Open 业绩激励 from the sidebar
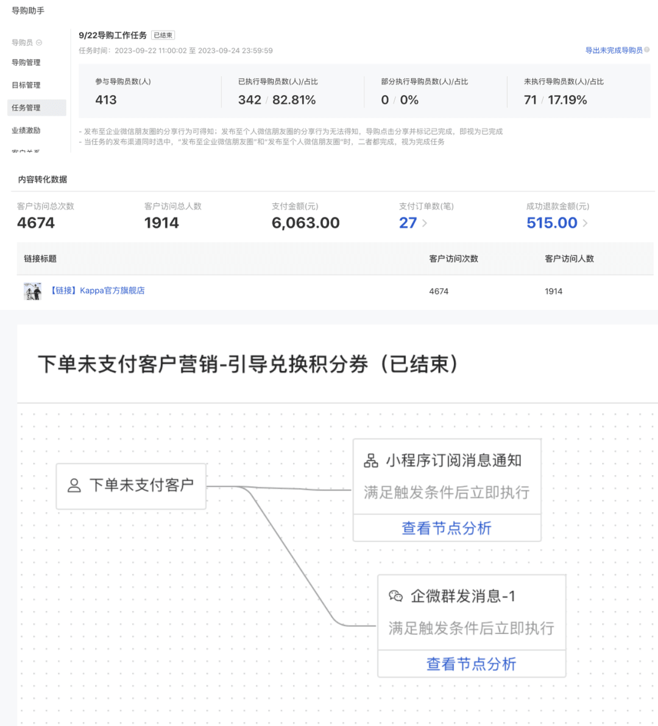 point(26,130)
